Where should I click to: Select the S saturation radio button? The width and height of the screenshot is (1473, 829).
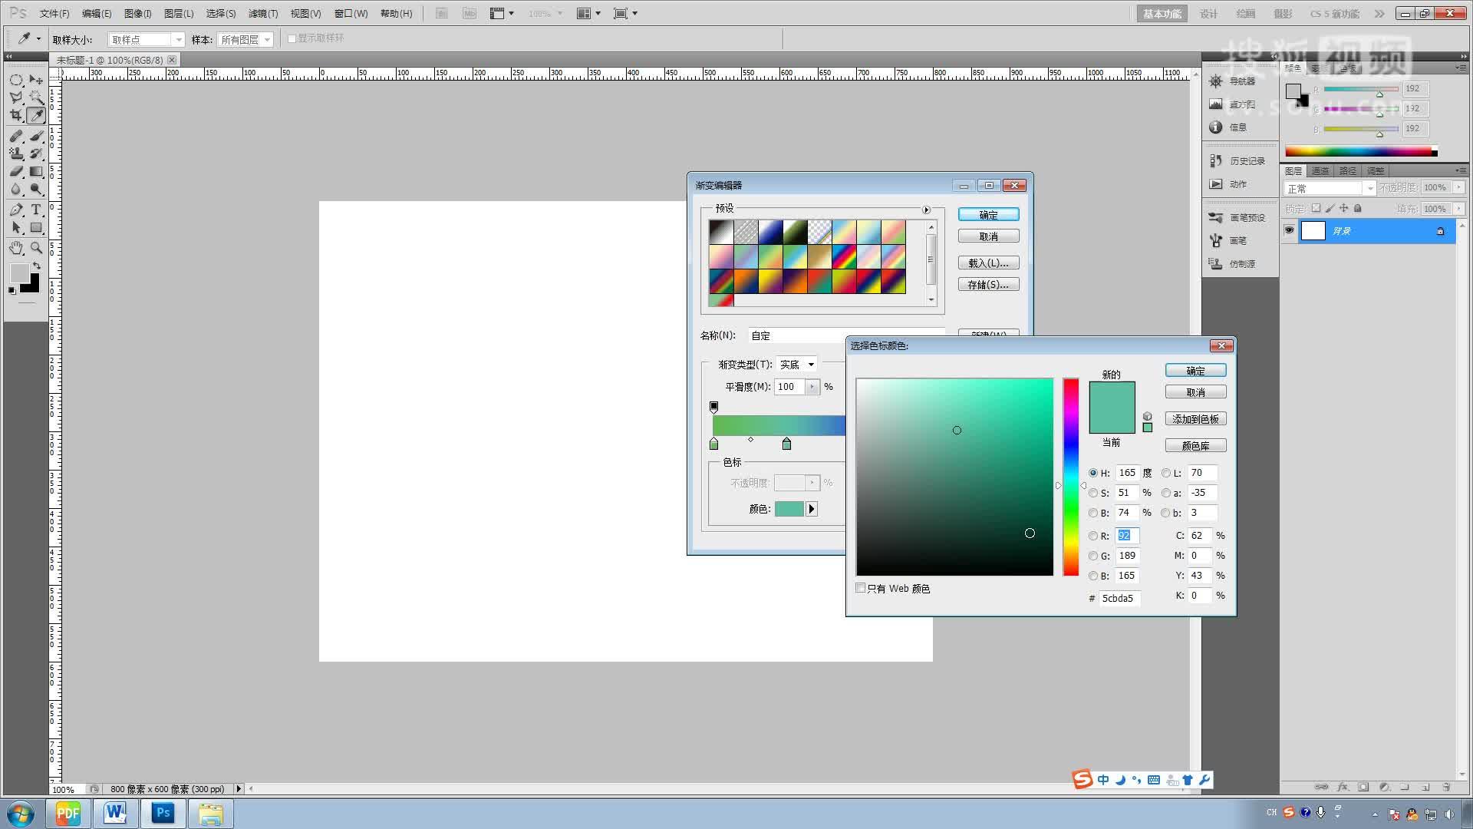coord(1093,493)
